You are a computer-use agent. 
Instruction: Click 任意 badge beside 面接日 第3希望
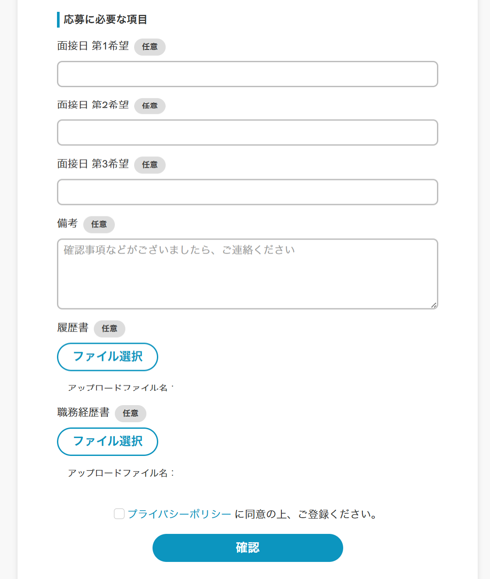150,165
